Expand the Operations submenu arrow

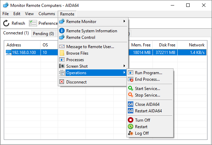click(124, 72)
